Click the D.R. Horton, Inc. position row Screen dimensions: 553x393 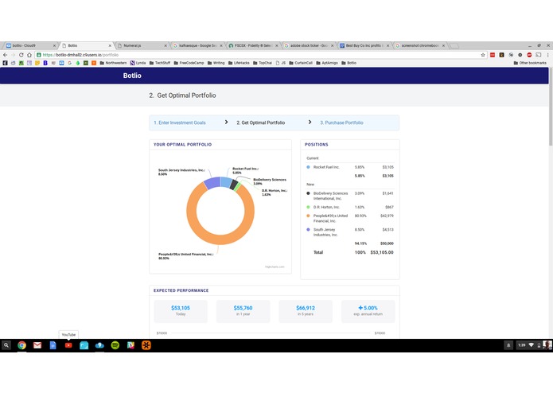(x=350, y=208)
